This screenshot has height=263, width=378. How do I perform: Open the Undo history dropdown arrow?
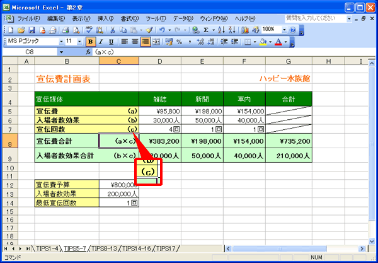pos(169,30)
